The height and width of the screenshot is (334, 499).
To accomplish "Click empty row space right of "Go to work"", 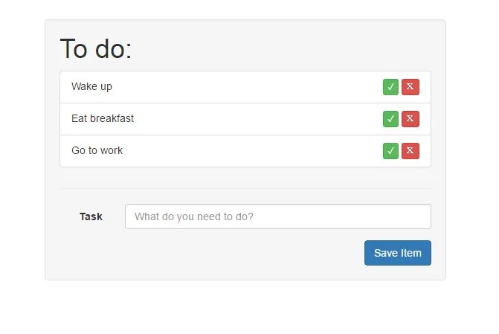I will coord(253,150).
